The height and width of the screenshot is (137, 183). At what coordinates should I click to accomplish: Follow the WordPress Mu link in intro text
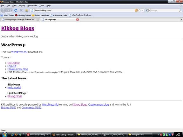coord(19,52)
